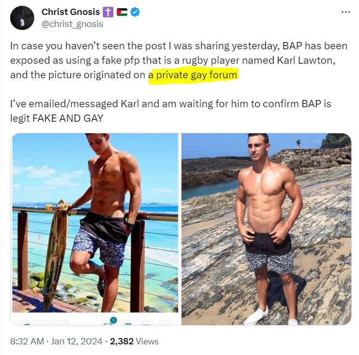Image resolution: width=359 pixels, height=355 pixels.
Task: Click the flag emoji beside the display name
Action: click(122, 12)
